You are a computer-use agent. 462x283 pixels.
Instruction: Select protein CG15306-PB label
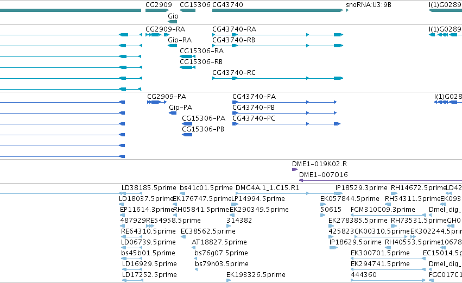tap(203, 129)
